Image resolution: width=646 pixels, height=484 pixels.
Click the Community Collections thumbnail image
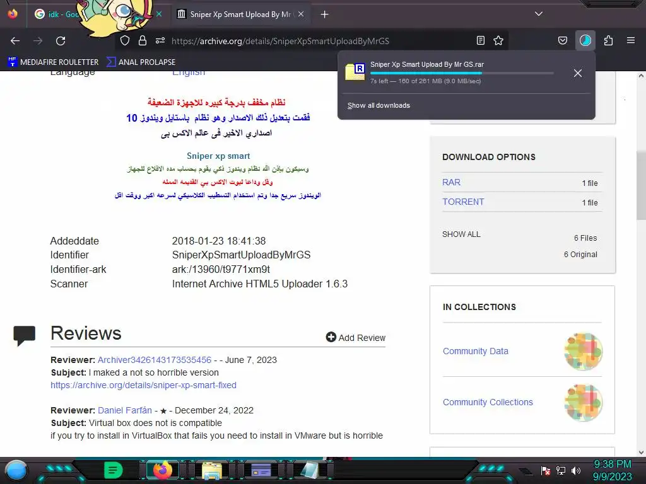584,402
